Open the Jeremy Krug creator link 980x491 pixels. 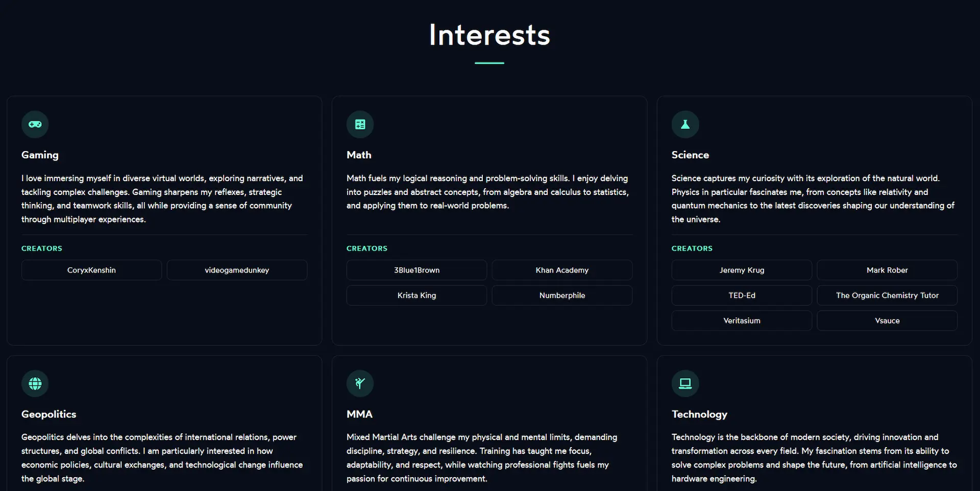pos(742,270)
